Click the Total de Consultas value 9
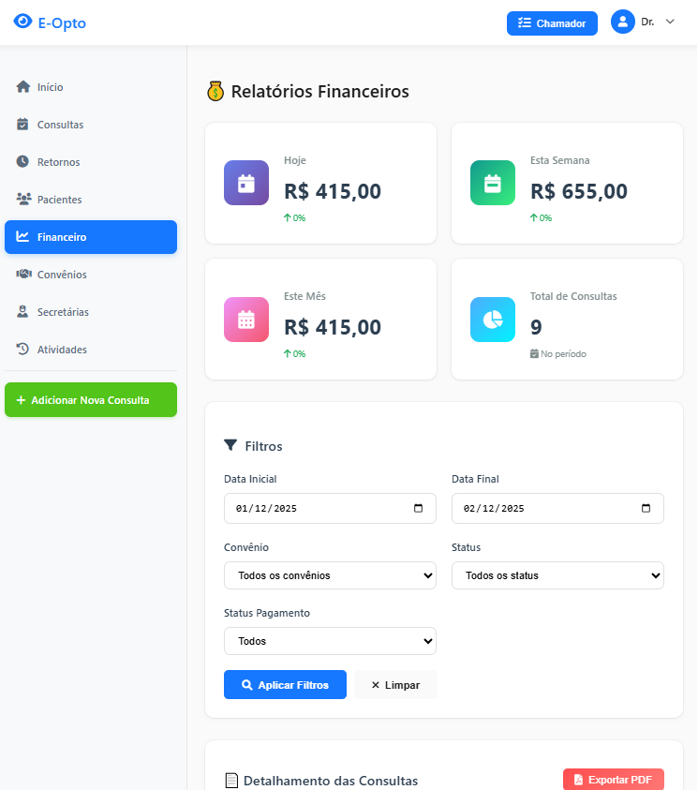The height and width of the screenshot is (790, 698). click(536, 327)
